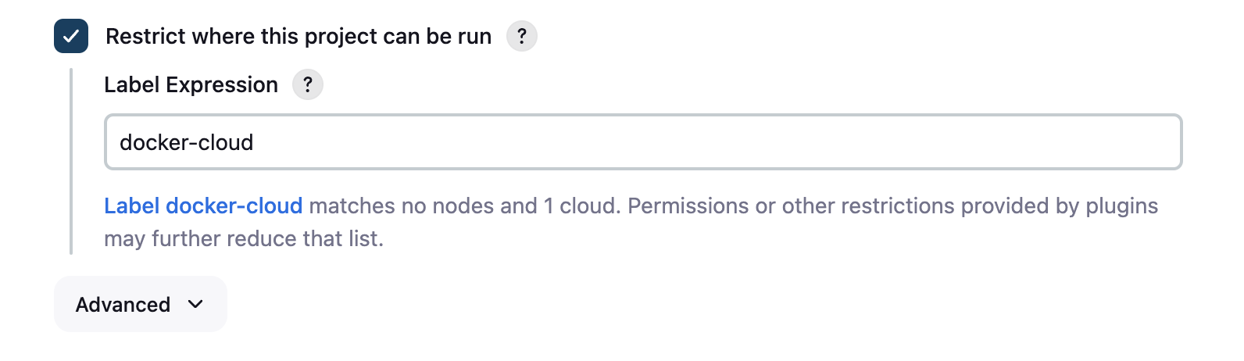Click the question mark beside Label Expression
This screenshot has width=1244, height=361.
308,84
